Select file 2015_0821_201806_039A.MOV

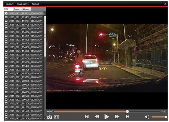(x=24, y=118)
